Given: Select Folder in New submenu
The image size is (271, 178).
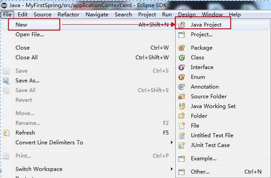Looking at the screenshot, I should click(223, 116).
